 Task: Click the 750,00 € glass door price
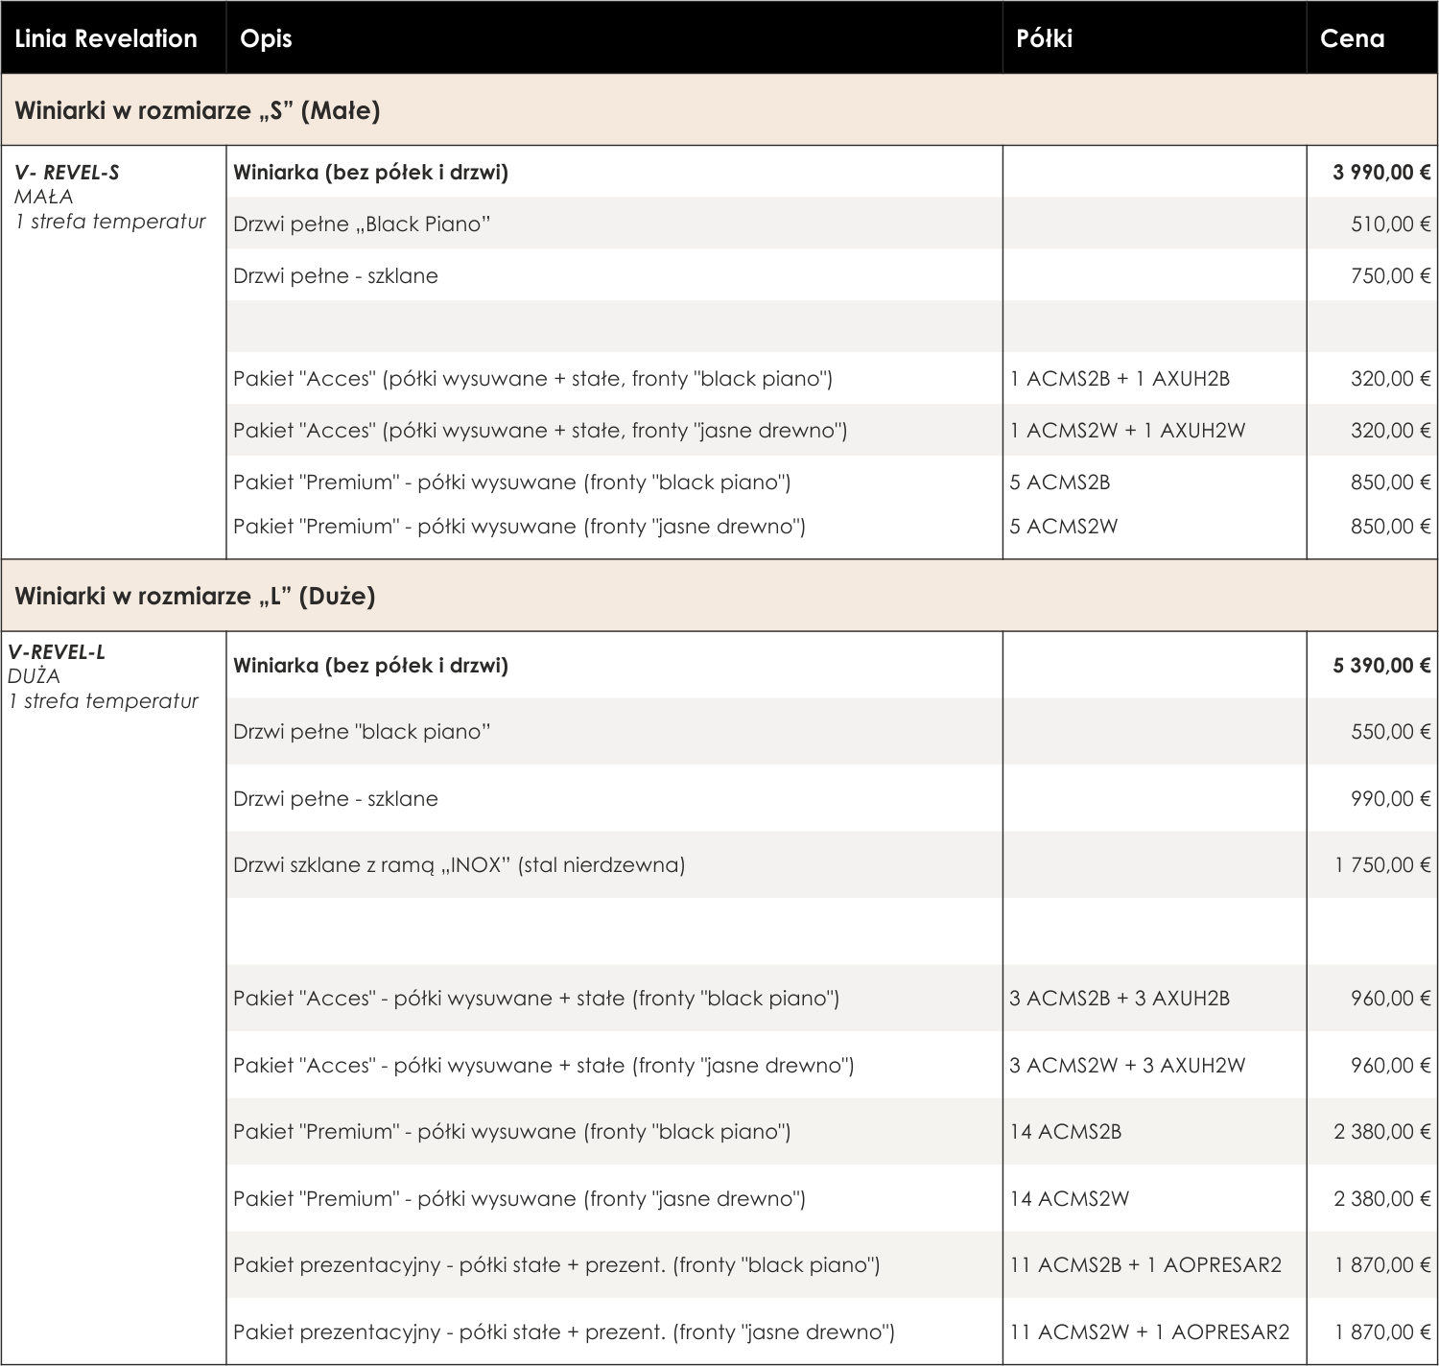tap(1390, 276)
